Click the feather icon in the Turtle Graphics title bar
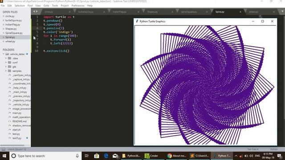 pyautogui.click(x=137, y=21)
